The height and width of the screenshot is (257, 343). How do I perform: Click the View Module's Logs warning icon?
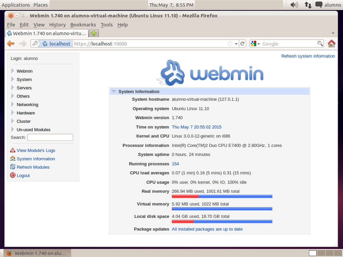[13, 150]
